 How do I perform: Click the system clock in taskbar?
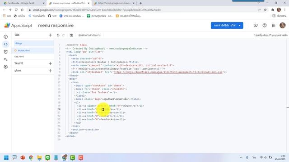[x=280, y=157]
